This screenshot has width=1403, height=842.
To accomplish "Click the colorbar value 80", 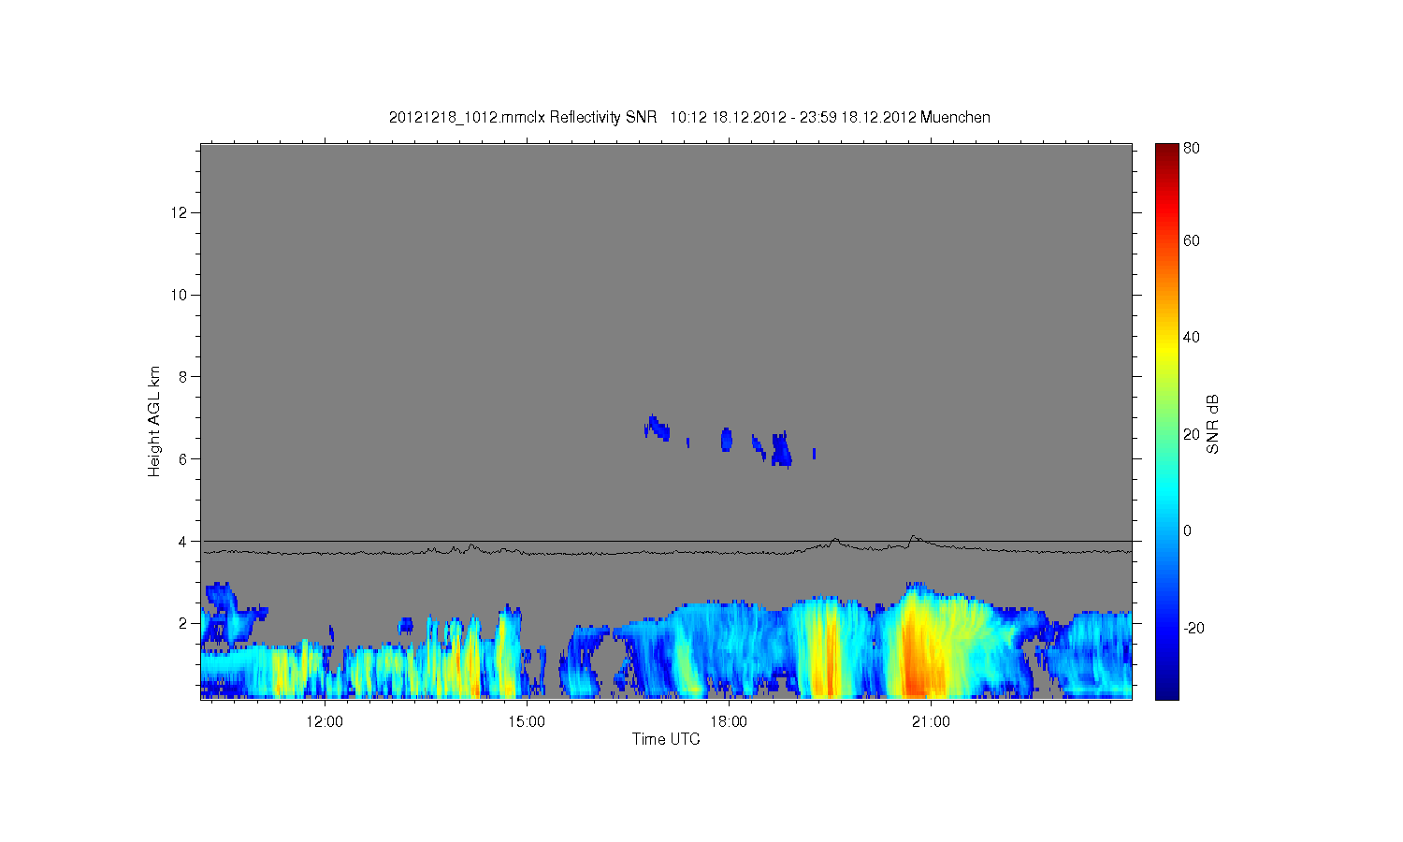I will (1192, 148).
